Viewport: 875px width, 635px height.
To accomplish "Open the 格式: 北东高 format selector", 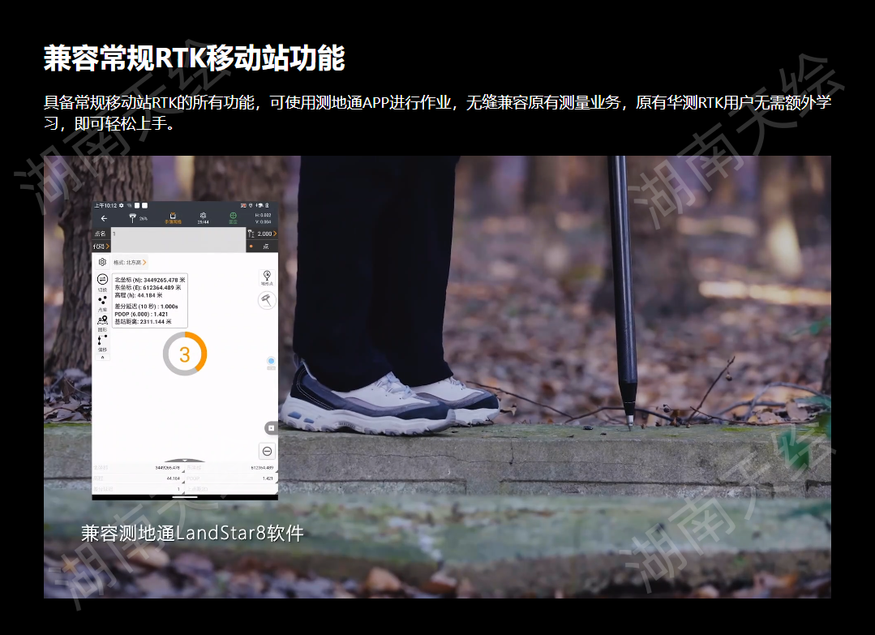I will click(x=130, y=262).
